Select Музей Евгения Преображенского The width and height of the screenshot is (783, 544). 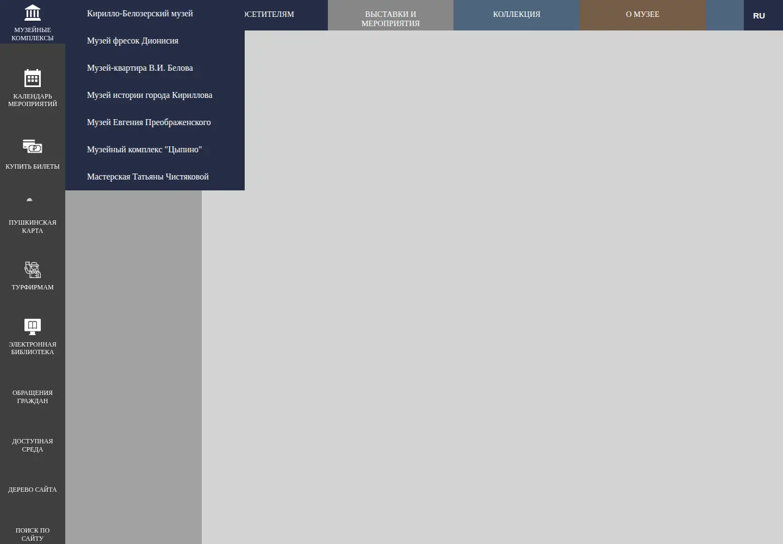149,122
